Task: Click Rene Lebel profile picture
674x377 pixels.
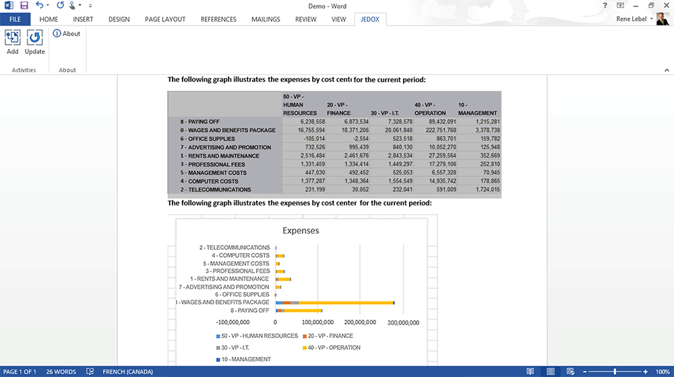Action: tap(663, 19)
